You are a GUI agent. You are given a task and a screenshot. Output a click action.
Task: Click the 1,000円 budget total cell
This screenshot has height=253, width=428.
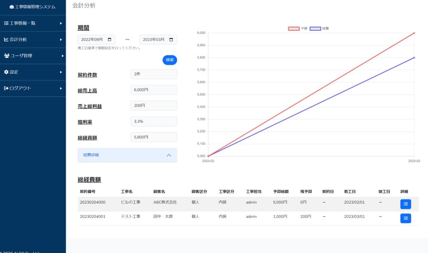[x=280, y=216]
